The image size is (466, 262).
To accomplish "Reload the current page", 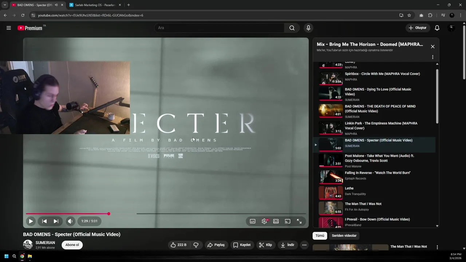I will click(x=23, y=15).
